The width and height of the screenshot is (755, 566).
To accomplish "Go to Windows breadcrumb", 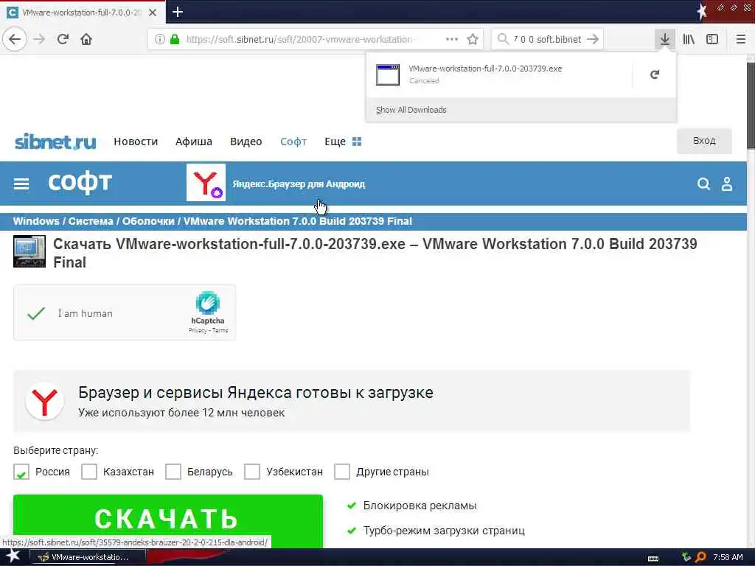I will 36,221.
